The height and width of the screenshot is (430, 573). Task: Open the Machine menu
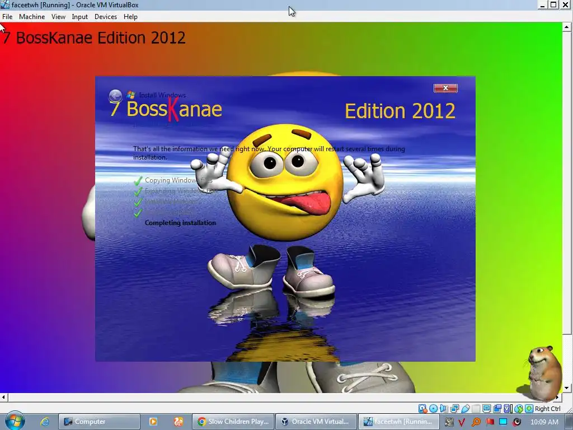coord(32,17)
